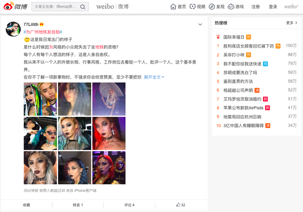
Task: Open the car selfie with sunglasses photo
Action: pos(41,133)
